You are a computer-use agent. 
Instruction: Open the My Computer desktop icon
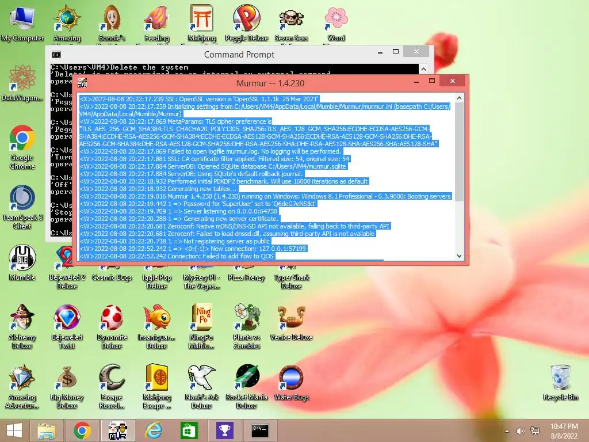22,22
